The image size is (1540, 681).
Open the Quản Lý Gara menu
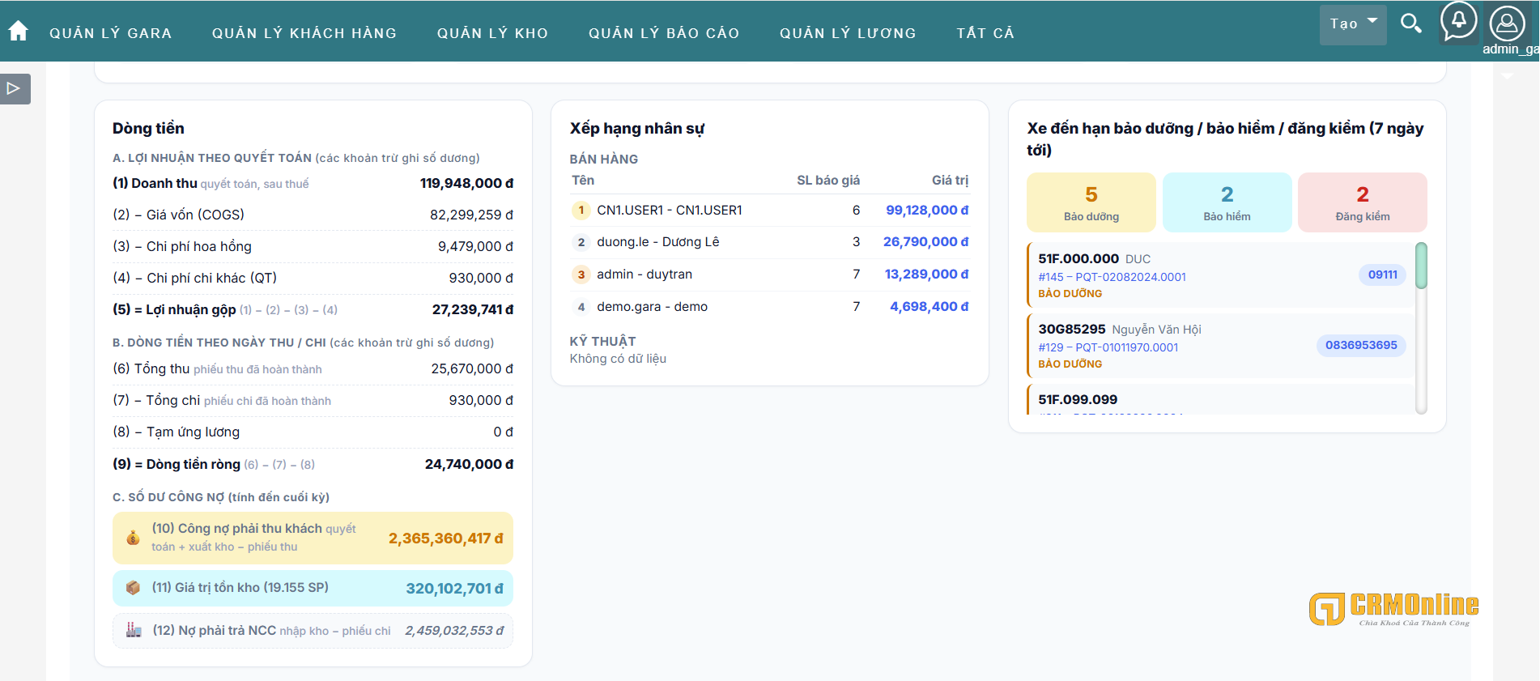pyautogui.click(x=111, y=33)
